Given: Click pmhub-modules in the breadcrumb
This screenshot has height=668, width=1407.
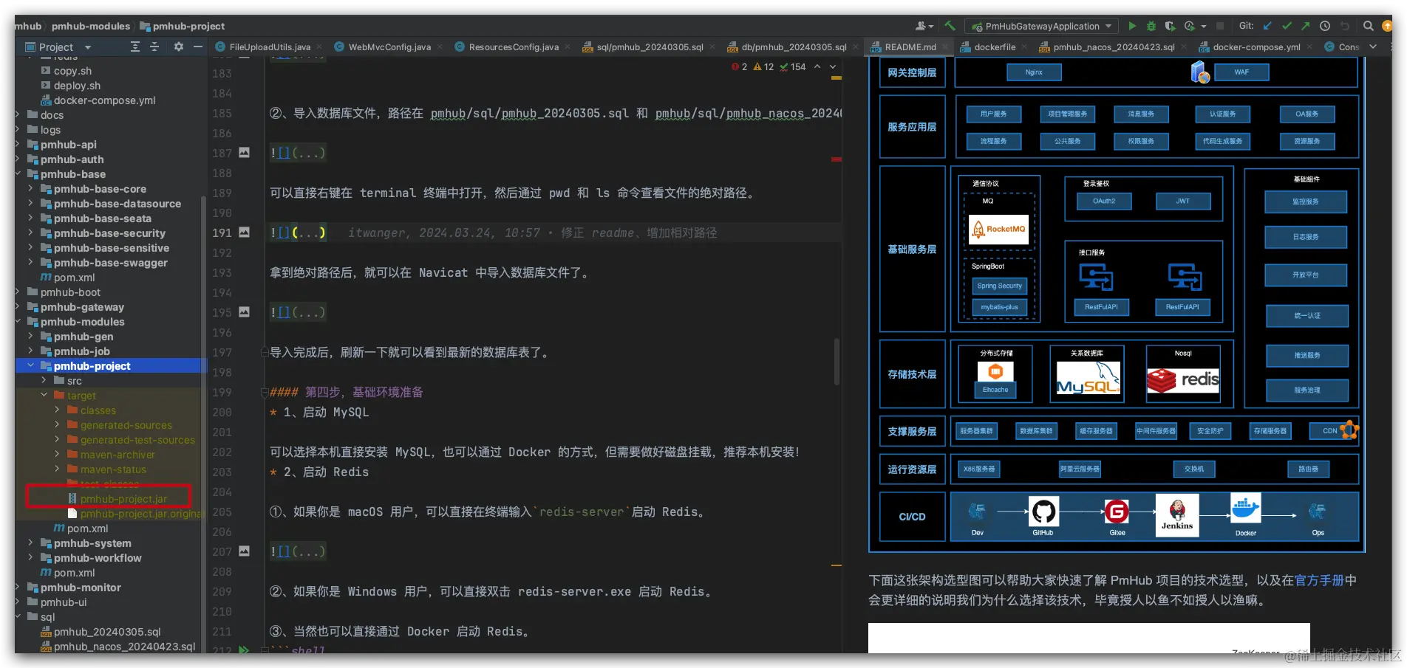Looking at the screenshot, I should click(x=90, y=26).
